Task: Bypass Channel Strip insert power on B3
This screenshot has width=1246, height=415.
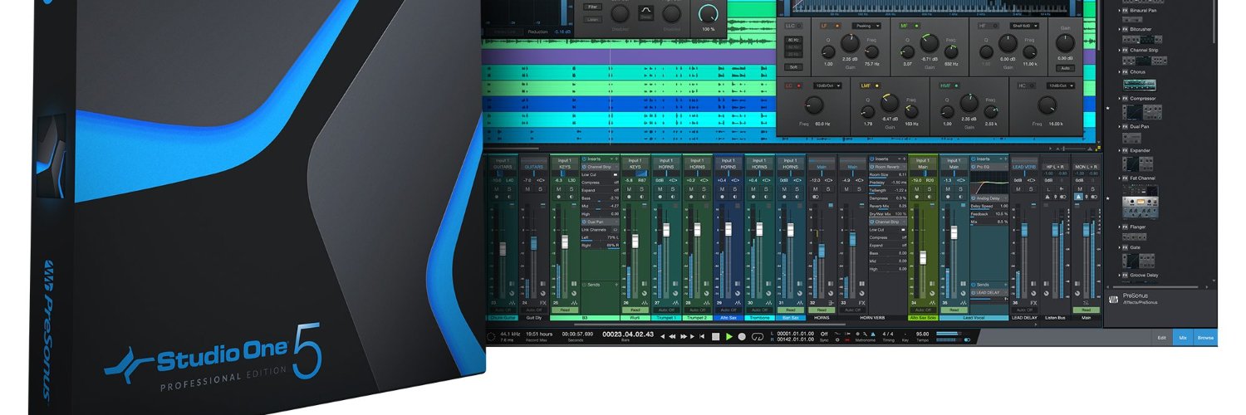Action: point(586,167)
